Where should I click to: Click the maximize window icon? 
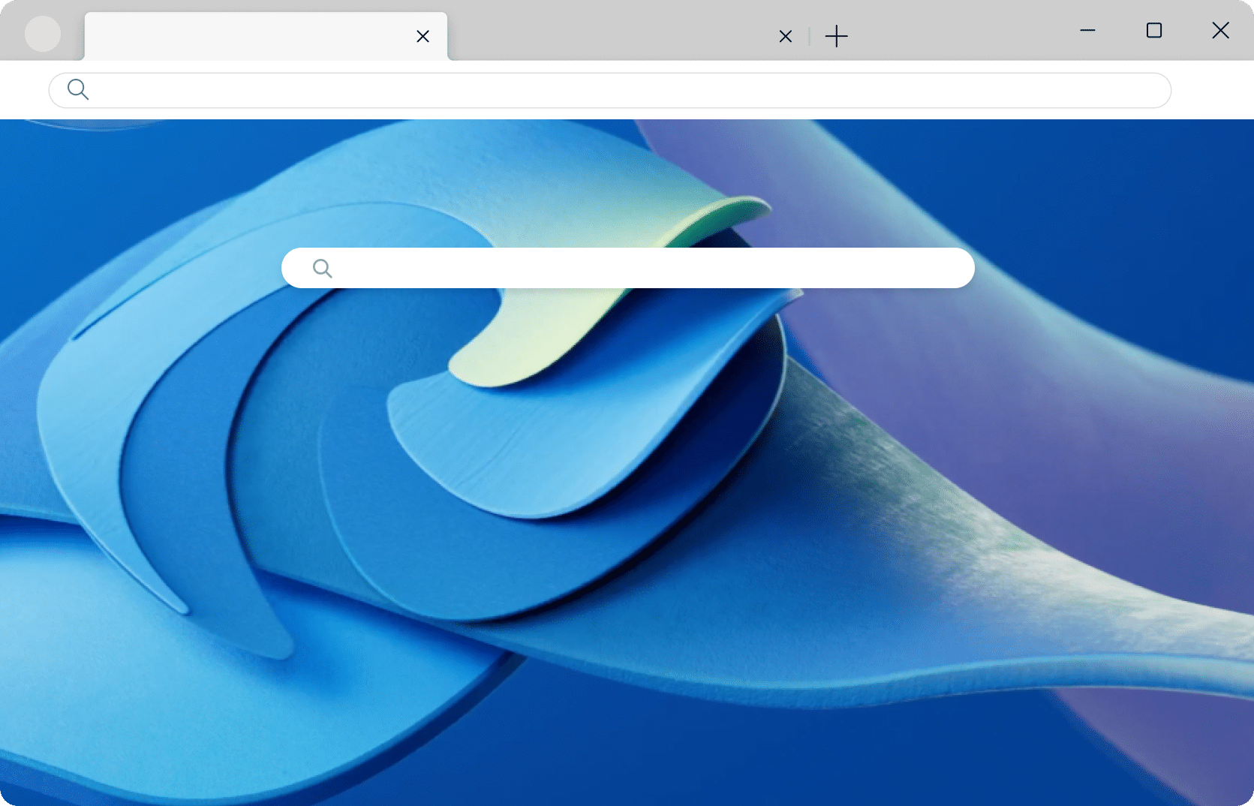[1154, 31]
